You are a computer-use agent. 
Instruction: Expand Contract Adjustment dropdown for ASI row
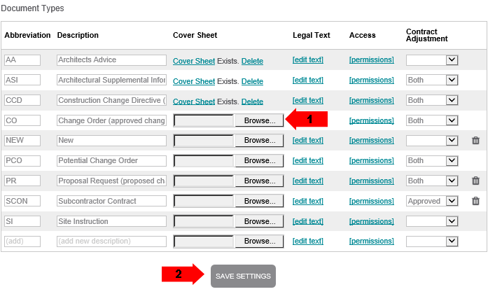[432, 80]
